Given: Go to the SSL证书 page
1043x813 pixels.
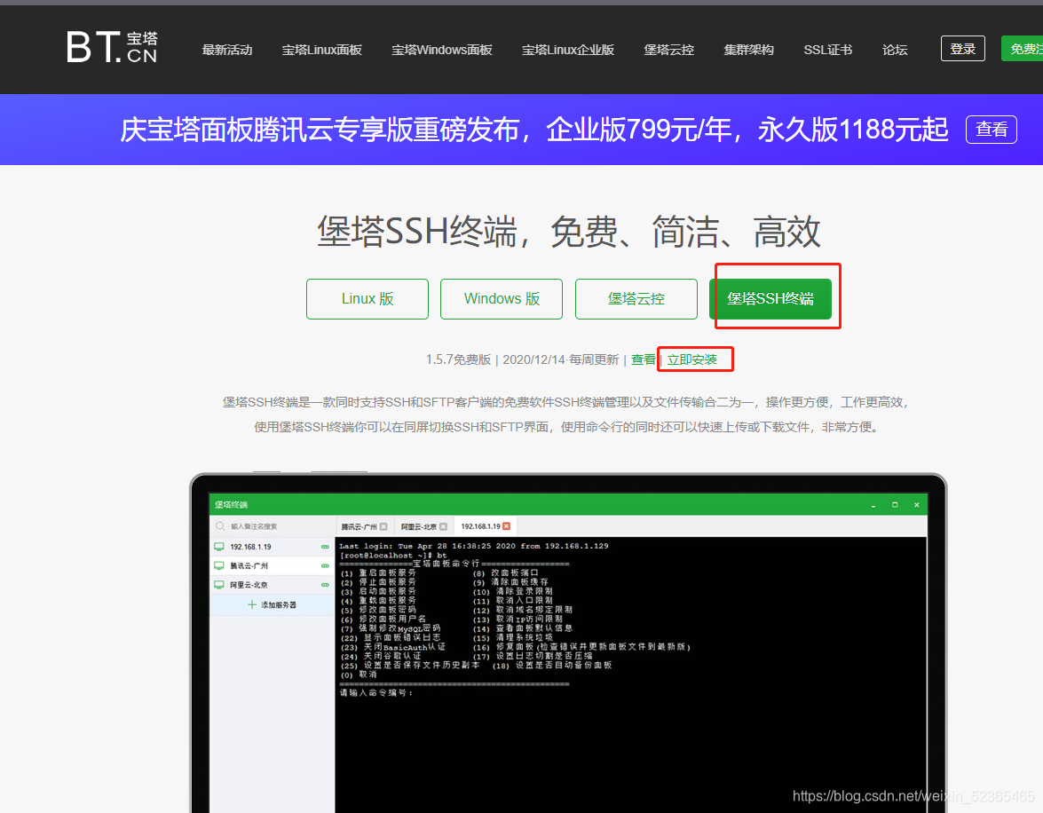Looking at the screenshot, I should [x=828, y=50].
